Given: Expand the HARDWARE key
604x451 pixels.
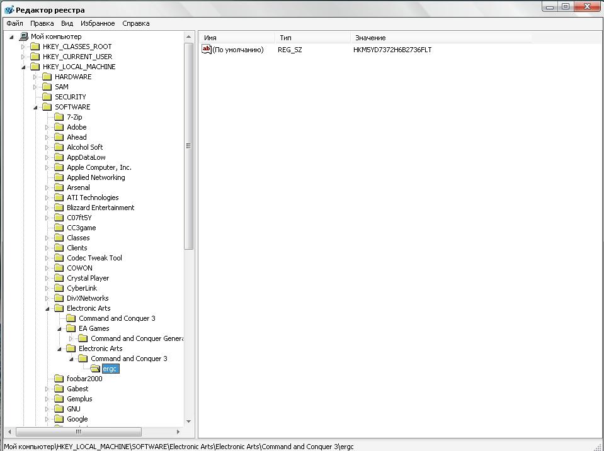Looking at the screenshot, I should [35, 77].
